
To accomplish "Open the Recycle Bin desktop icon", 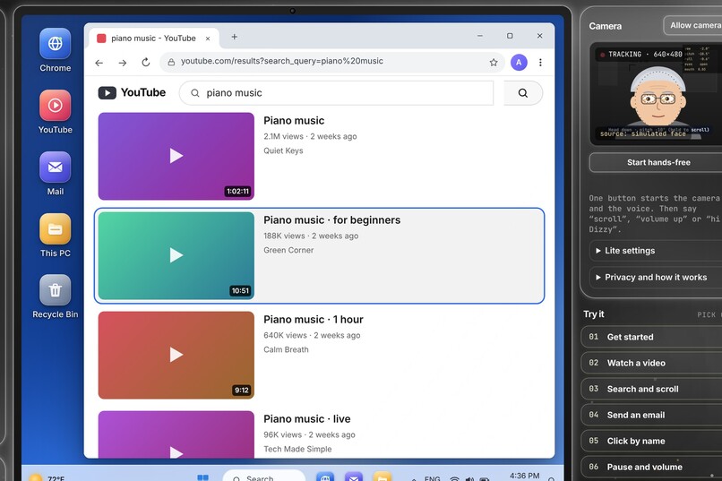I will point(56,296).
